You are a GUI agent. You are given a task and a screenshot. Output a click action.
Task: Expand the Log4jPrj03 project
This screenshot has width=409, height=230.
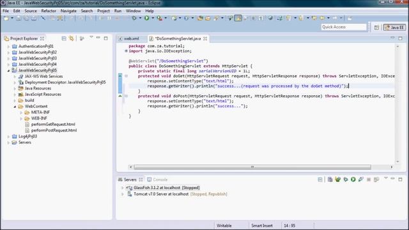click(x=8, y=136)
